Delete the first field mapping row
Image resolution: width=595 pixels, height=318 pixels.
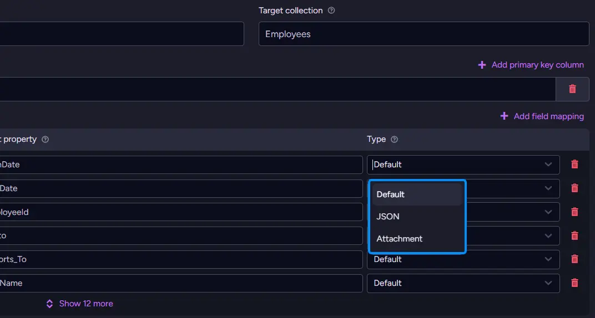[574, 165]
